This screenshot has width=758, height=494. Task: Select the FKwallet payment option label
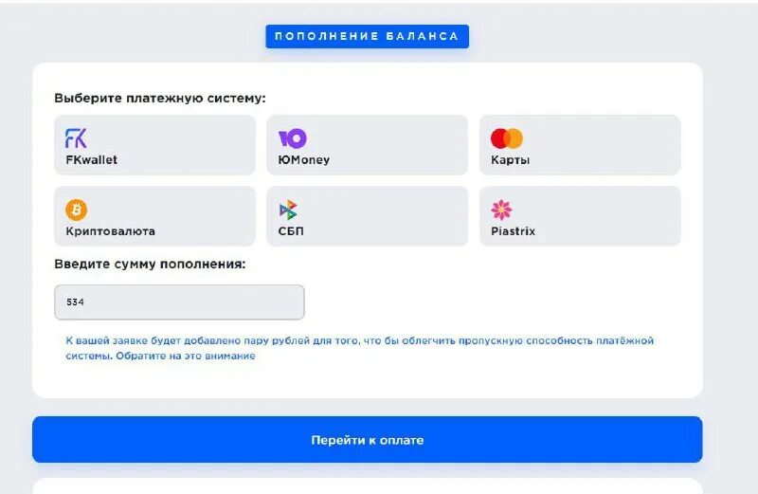[x=91, y=159]
